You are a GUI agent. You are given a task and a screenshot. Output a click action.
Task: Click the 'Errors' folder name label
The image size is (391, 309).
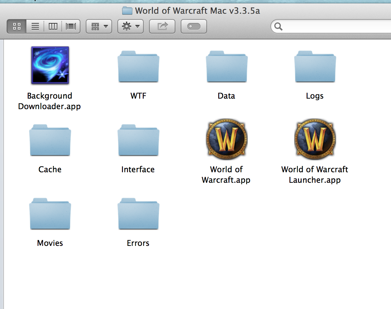point(138,243)
